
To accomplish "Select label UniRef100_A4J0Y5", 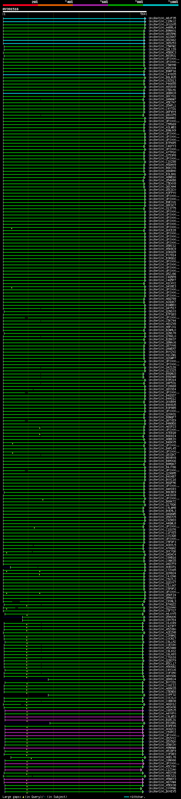I will tap(162, 614).
